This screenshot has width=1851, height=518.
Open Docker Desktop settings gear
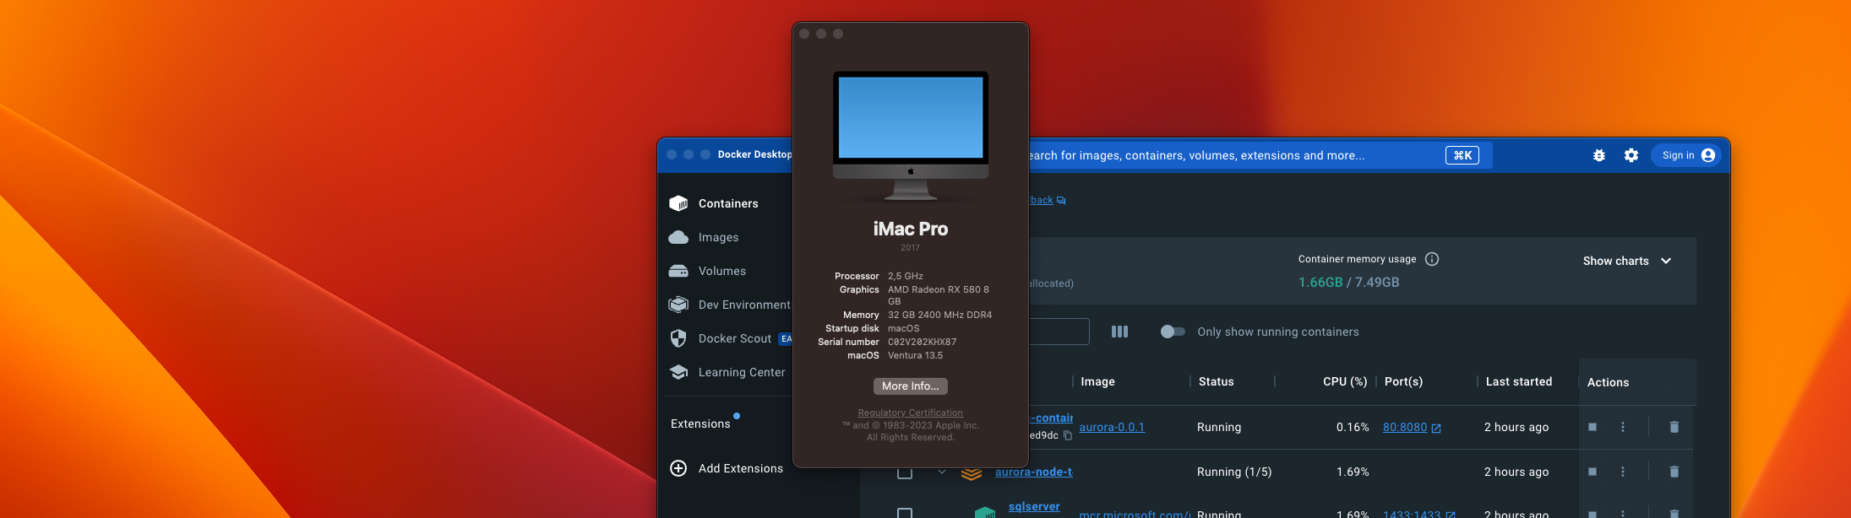(x=1631, y=155)
